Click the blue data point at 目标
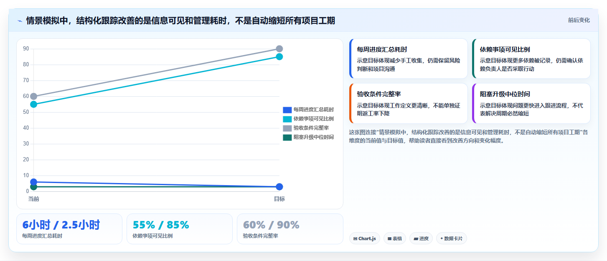The width and height of the screenshot is (607, 261). [x=279, y=187]
